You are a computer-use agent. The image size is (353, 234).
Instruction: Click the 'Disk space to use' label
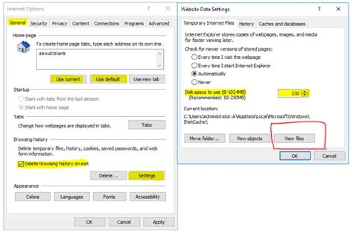(215, 92)
